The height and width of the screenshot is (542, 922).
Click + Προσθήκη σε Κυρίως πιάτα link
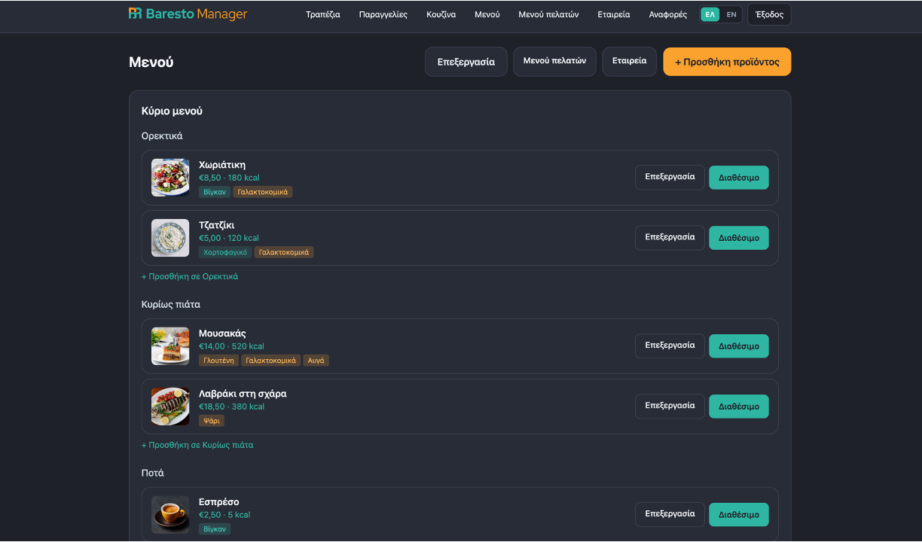(x=197, y=445)
